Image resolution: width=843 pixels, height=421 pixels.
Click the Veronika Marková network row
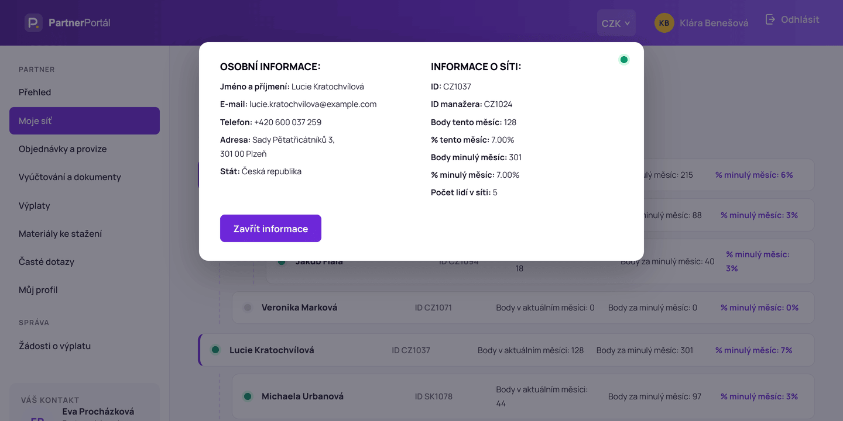[x=523, y=308]
